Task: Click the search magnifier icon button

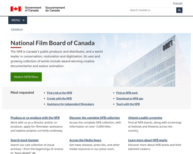Action: click(179, 10)
